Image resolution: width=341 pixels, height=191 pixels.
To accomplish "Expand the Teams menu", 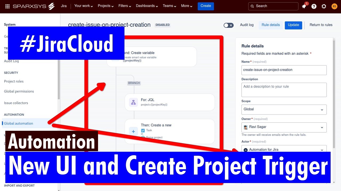I will pyautogui.click(x=169, y=6).
